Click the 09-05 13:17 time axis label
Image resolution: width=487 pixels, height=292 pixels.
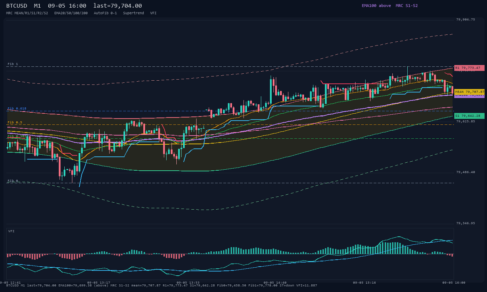[99, 283]
